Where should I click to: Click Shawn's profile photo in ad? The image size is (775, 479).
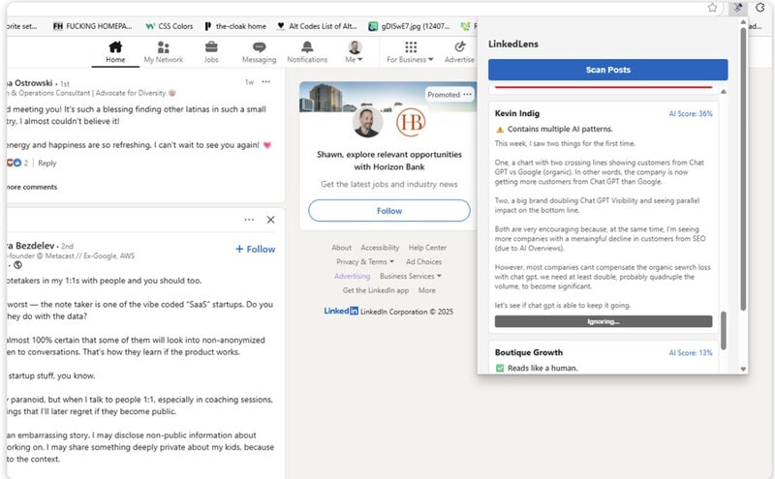click(x=367, y=123)
